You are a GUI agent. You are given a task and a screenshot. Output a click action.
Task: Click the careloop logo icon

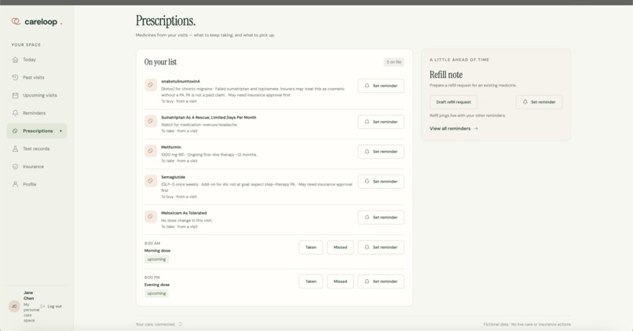(x=16, y=21)
